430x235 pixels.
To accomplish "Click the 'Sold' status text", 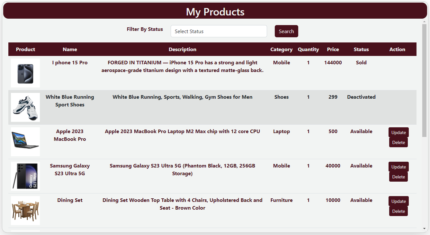I will (x=361, y=62).
